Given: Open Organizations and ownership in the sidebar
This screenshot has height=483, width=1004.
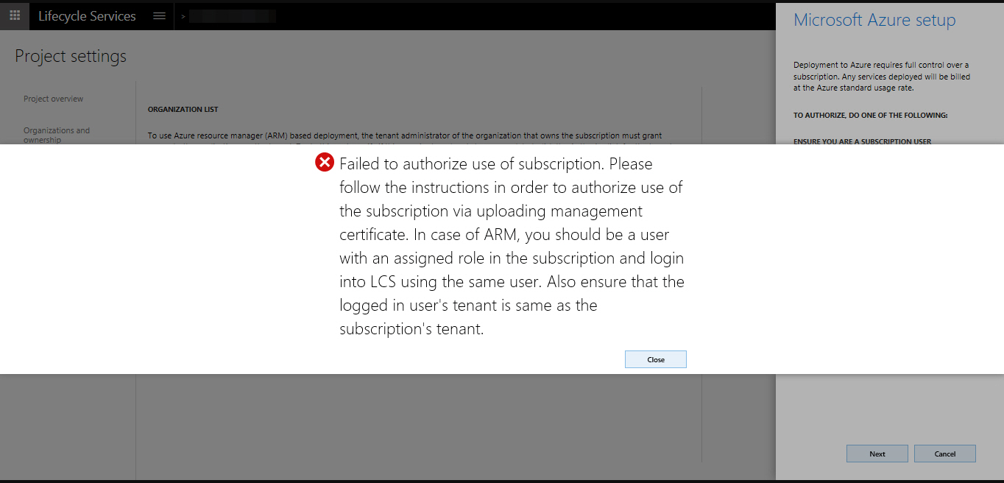Looking at the screenshot, I should [x=57, y=135].
